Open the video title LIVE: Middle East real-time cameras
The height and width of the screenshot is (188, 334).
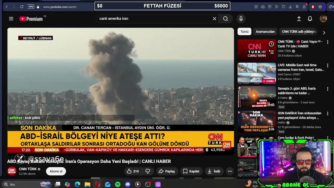(301, 67)
